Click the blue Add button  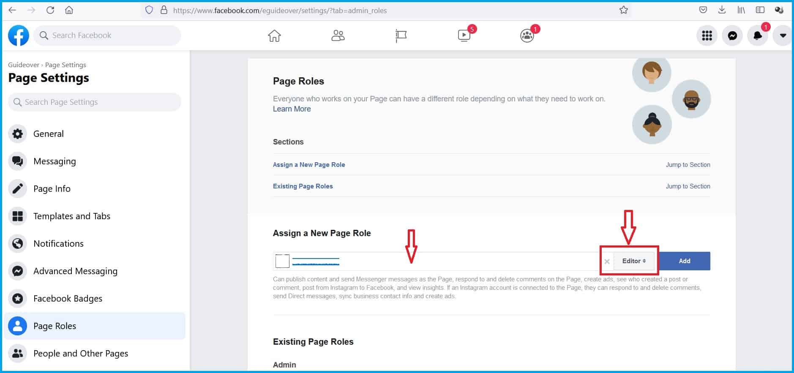click(x=685, y=261)
